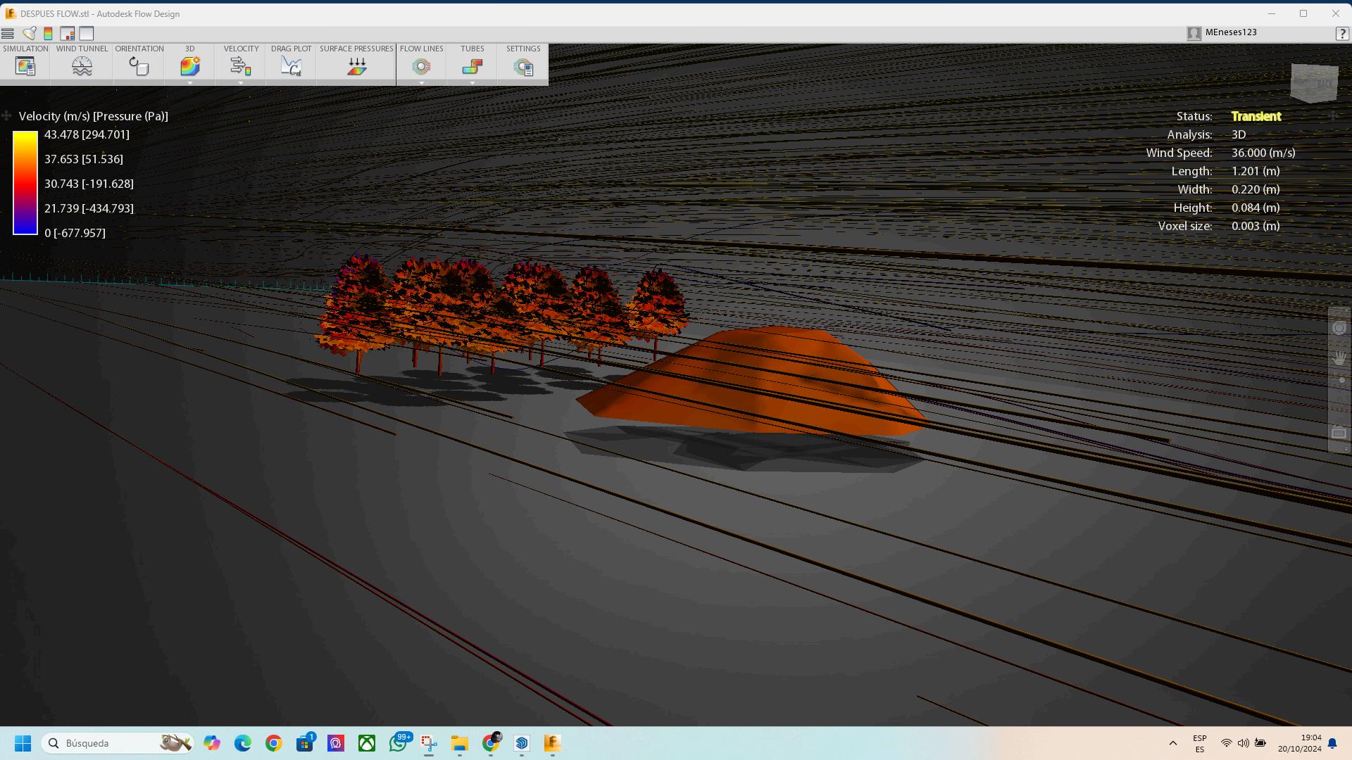
Task: Open the Settings tool icon
Action: pyautogui.click(x=523, y=66)
